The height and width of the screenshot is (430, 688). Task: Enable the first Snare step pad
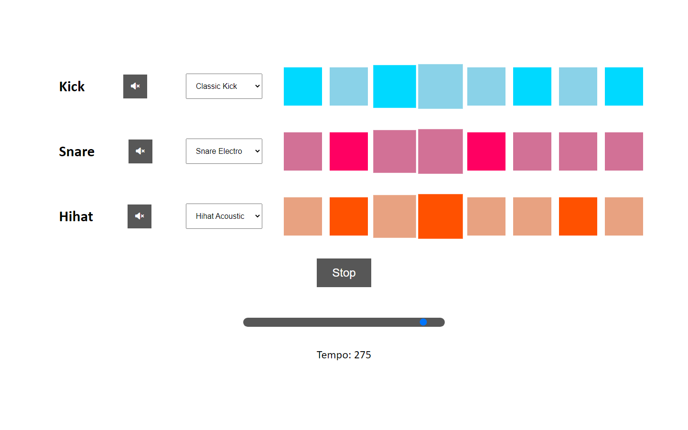(303, 151)
